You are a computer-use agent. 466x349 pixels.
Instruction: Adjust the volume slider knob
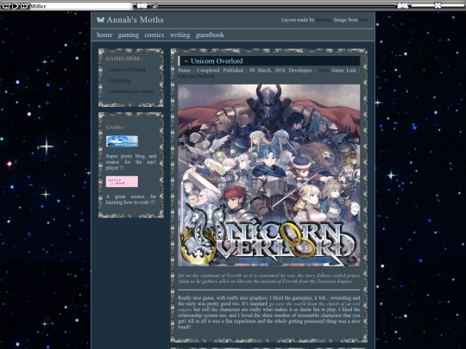coord(438,5)
